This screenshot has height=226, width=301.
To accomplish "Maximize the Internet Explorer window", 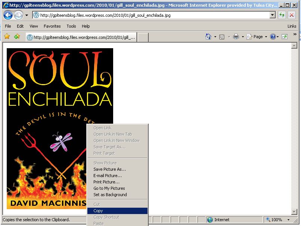I will (288, 5).
